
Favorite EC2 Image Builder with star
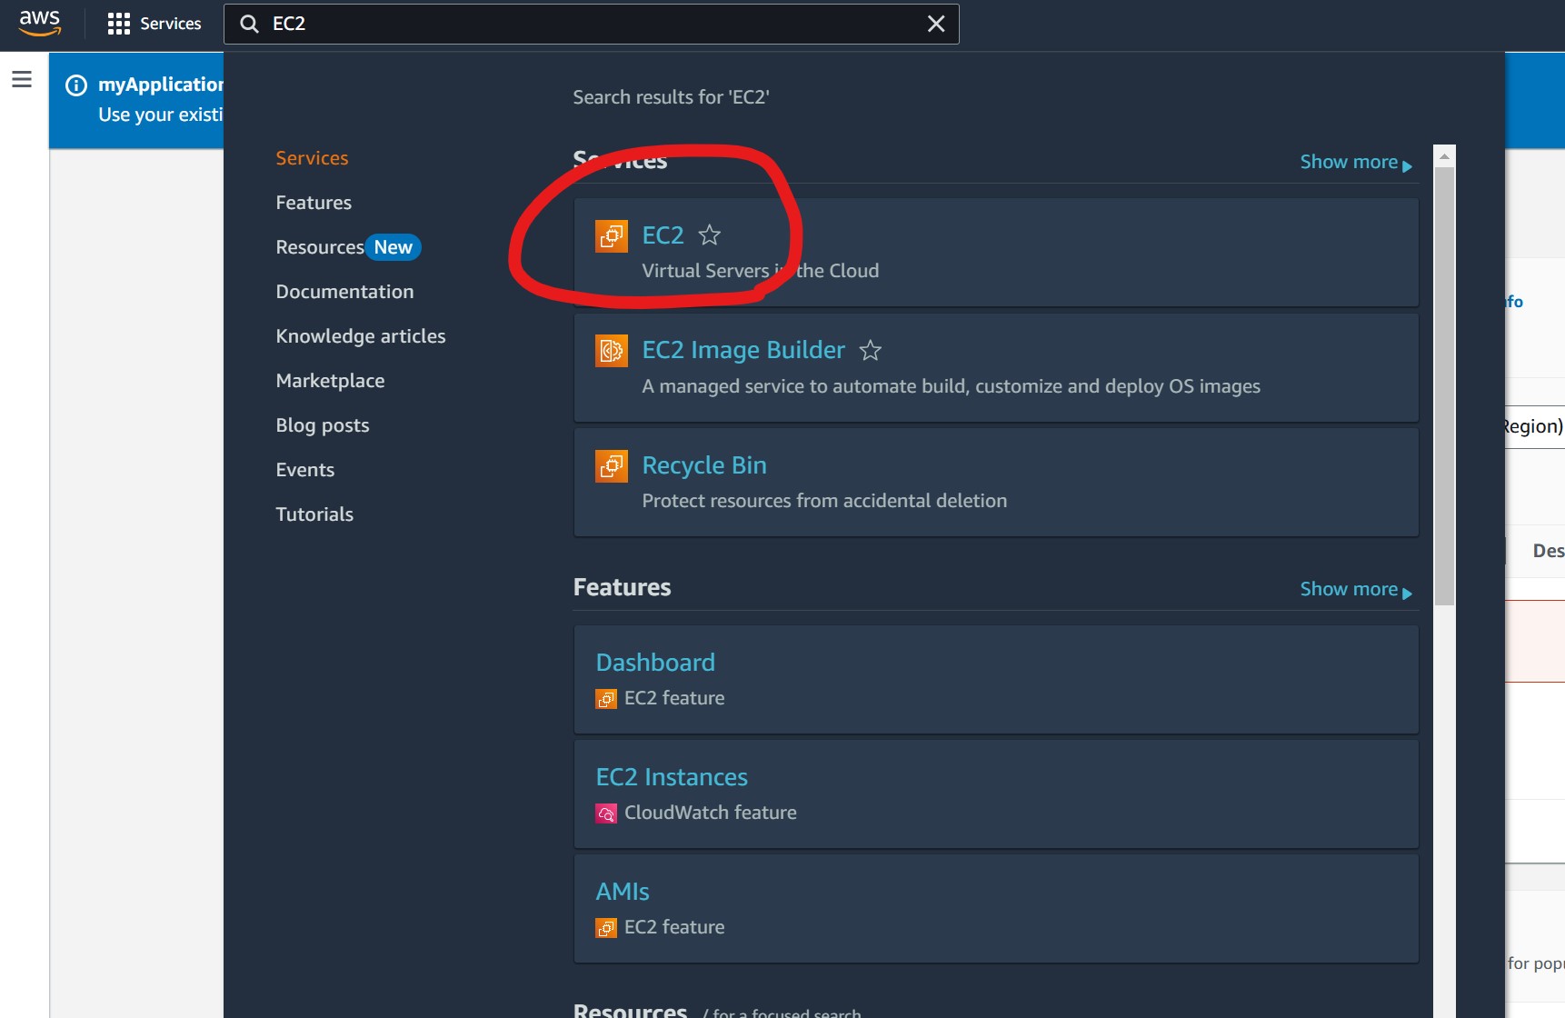(x=871, y=350)
